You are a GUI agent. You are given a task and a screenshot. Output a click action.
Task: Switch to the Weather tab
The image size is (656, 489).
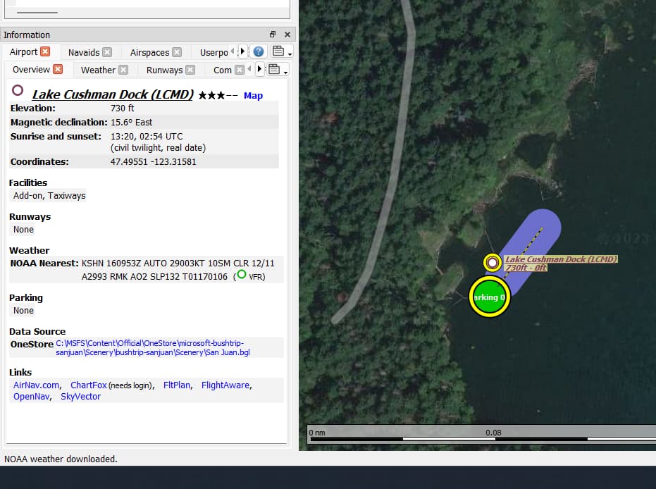click(98, 70)
